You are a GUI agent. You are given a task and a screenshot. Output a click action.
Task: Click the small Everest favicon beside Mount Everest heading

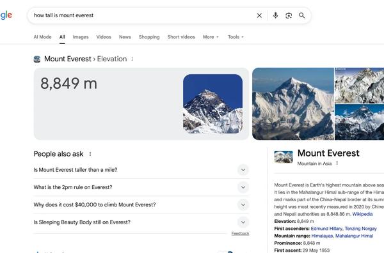[x=37, y=59]
